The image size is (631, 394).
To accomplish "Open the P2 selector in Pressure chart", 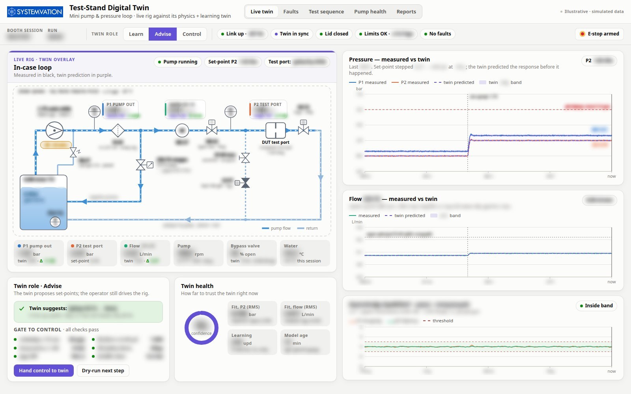I will [x=599, y=61].
